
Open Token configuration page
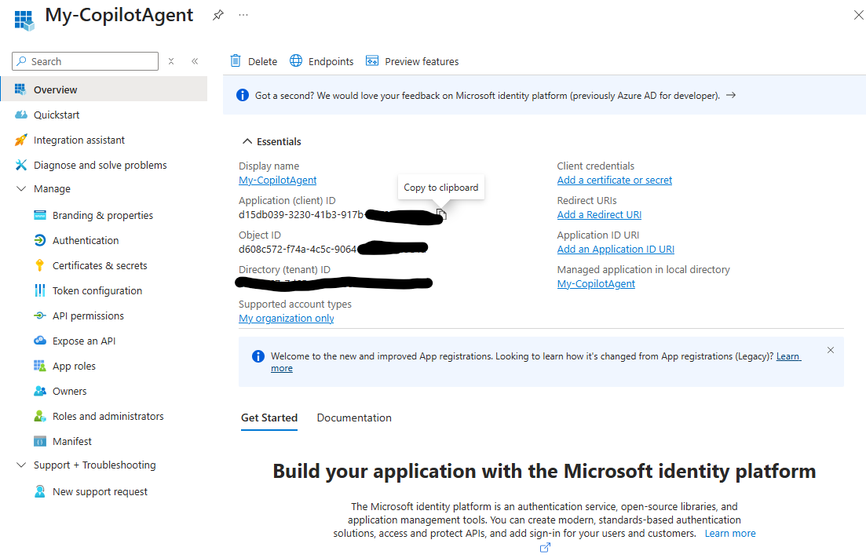point(97,291)
